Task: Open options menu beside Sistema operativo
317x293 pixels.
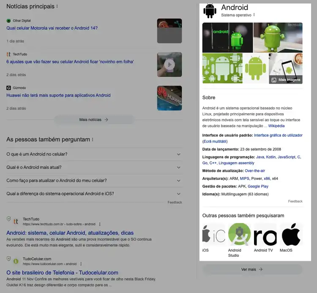Action: tap(254, 15)
